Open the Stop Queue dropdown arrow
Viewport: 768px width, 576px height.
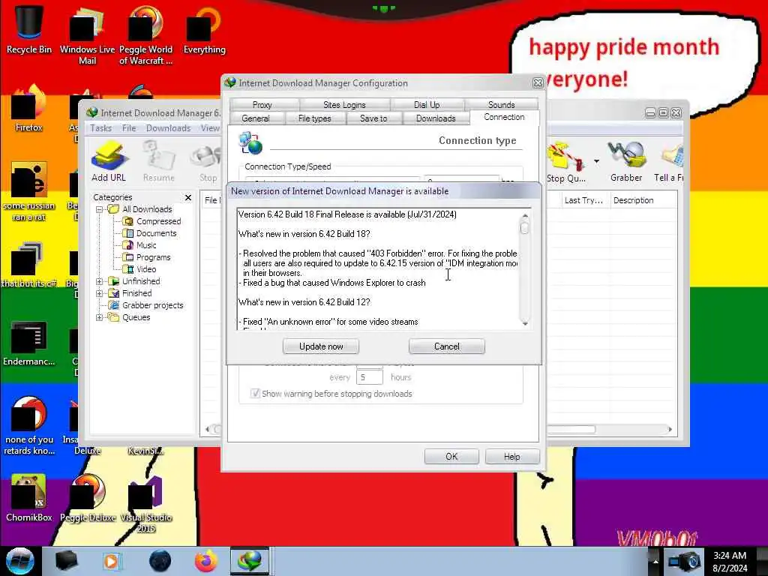tap(596, 161)
